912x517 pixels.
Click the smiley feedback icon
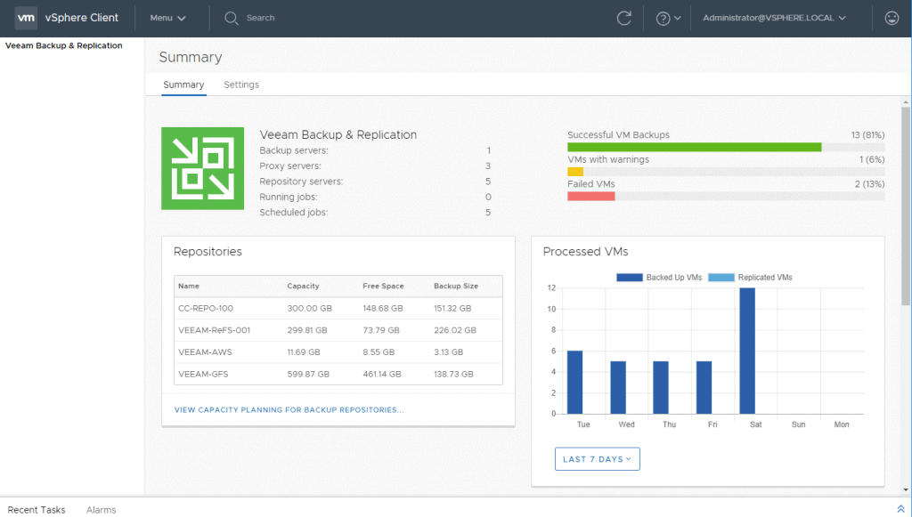[892, 18]
